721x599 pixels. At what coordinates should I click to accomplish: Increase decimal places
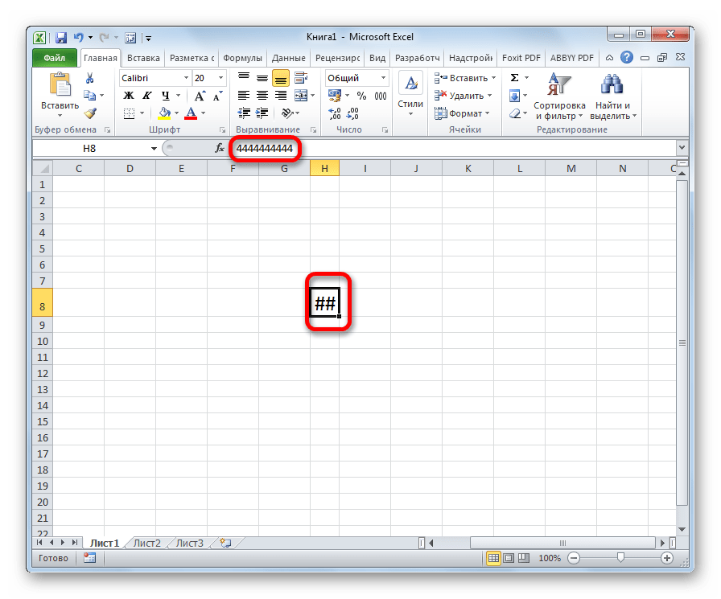[335, 113]
